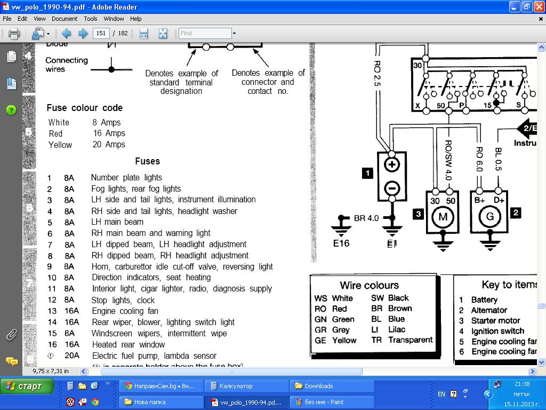The width and height of the screenshot is (546, 410).
Task: Switch to Калкулатор taskbar window
Action: click(246, 386)
